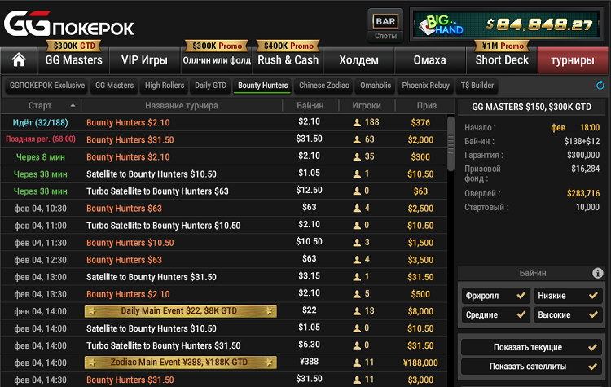The width and height of the screenshot is (611, 387).
Task: Select running Bounty Hunters $2.10 (32/188)
Action: [224, 122]
